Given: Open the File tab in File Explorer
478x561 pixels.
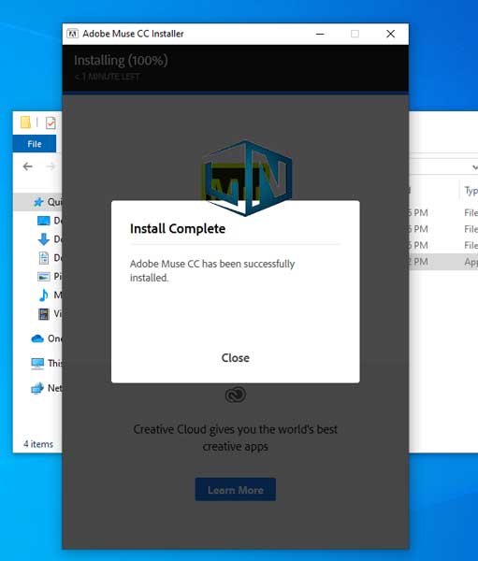Looking at the screenshot, I should point(35,144).
